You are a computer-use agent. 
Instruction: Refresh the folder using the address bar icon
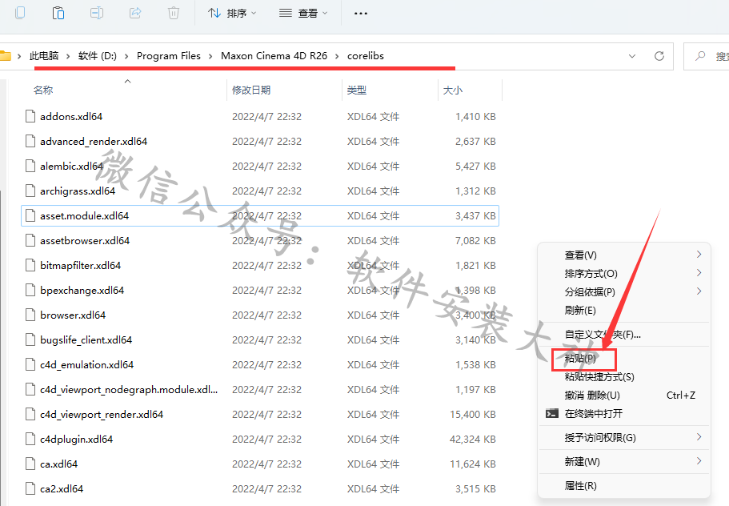coord(659,56)
